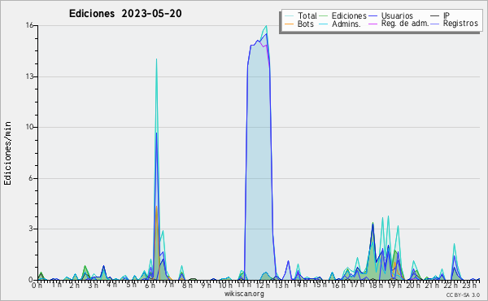The width and height of the screenshot is (488, 301).
Task: Select the 'Usuarios' legend entry
Action: [x=391, y=15]
